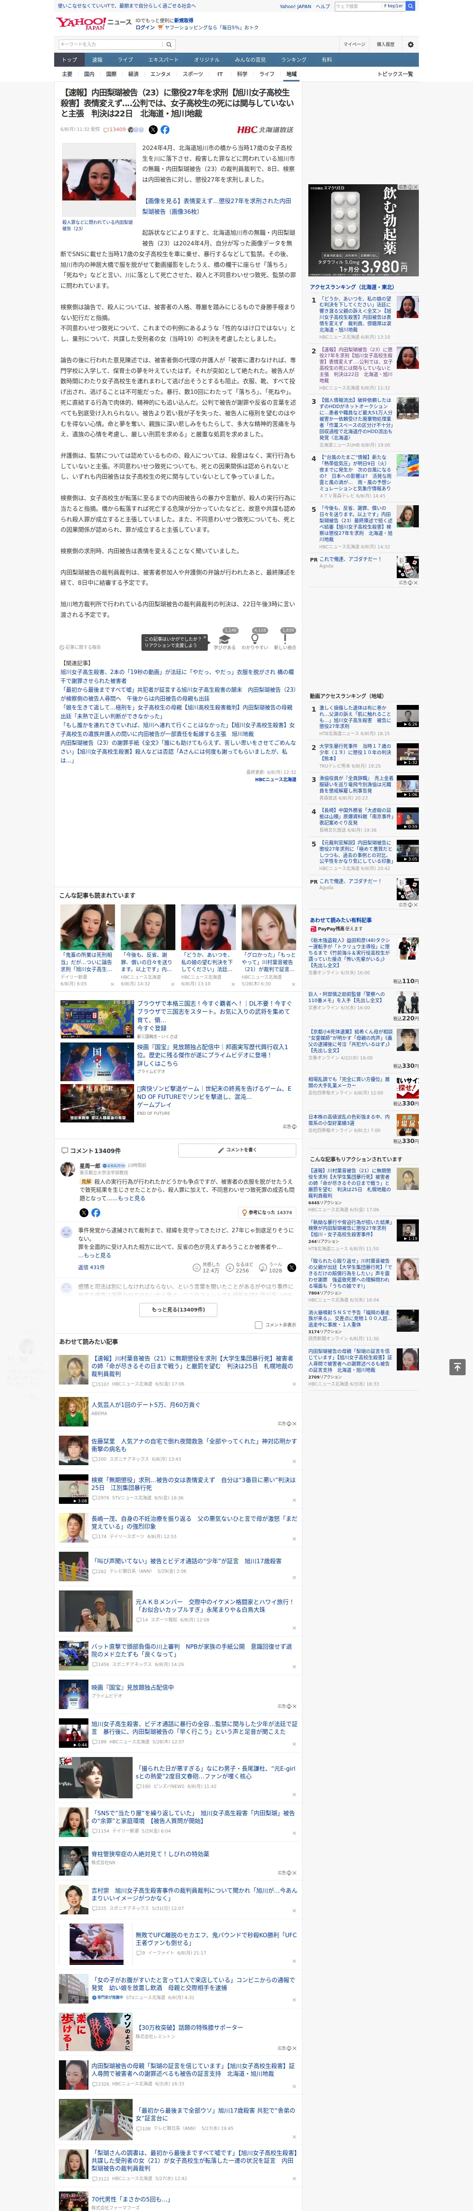The image size is (473, 2211).
Task: Open the 経済 category
Action: pos(133,74)
